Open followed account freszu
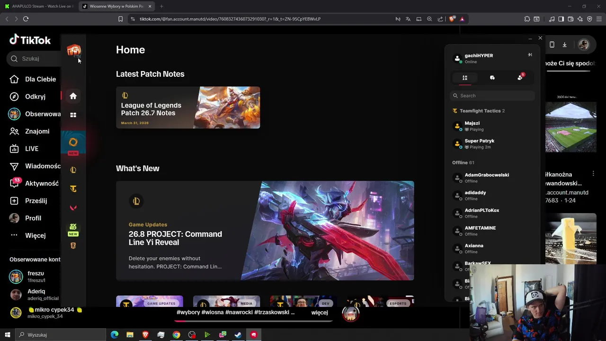The image size is (606, 341). (x=33, y=277)
